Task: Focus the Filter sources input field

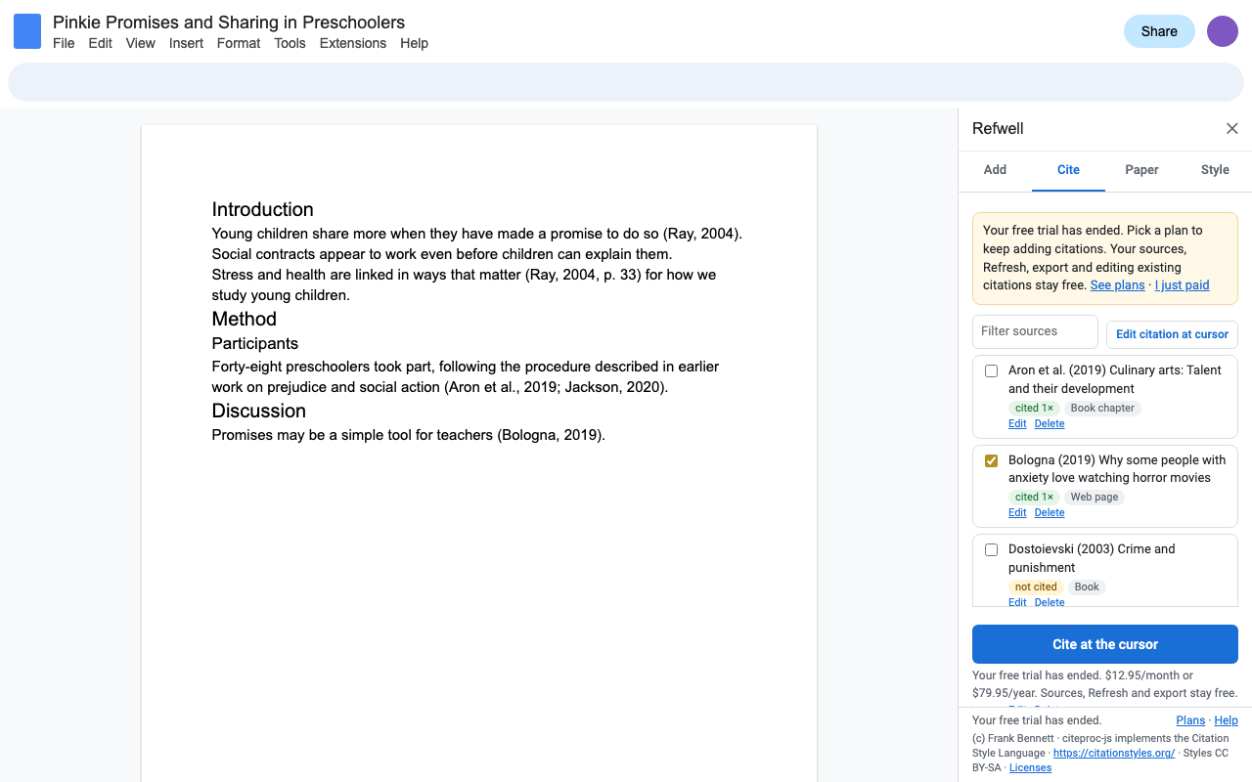Action: point(1035,331)
